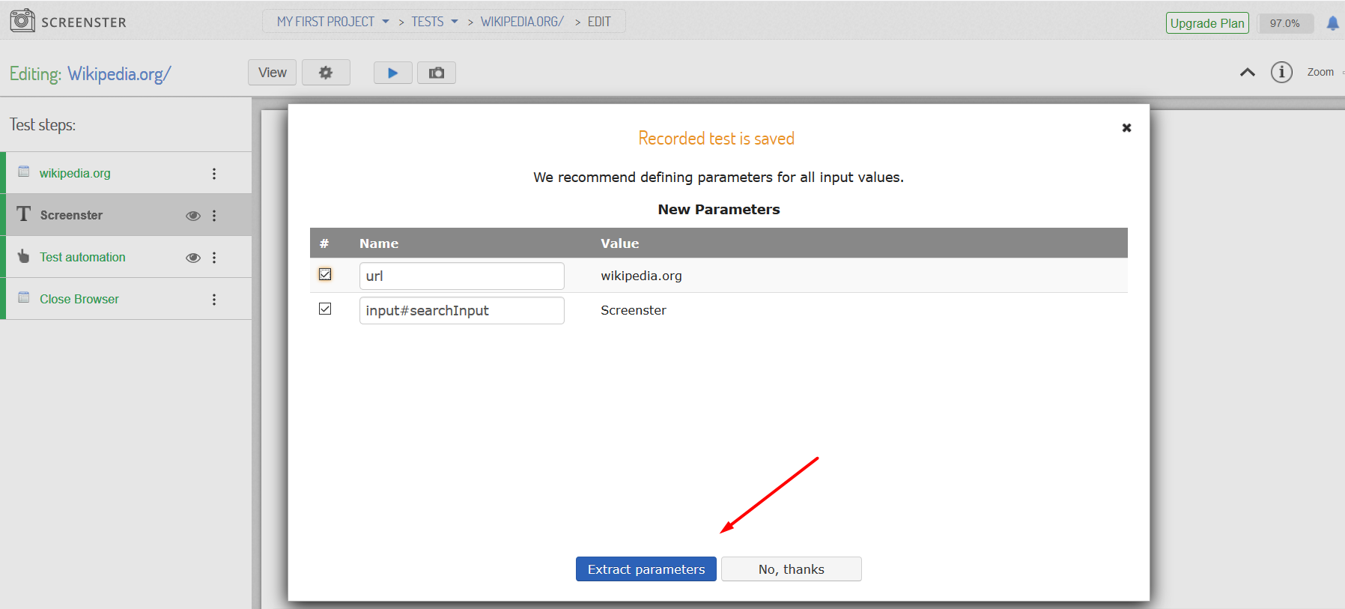Click the Screenster parameter value

click(634, 310)
